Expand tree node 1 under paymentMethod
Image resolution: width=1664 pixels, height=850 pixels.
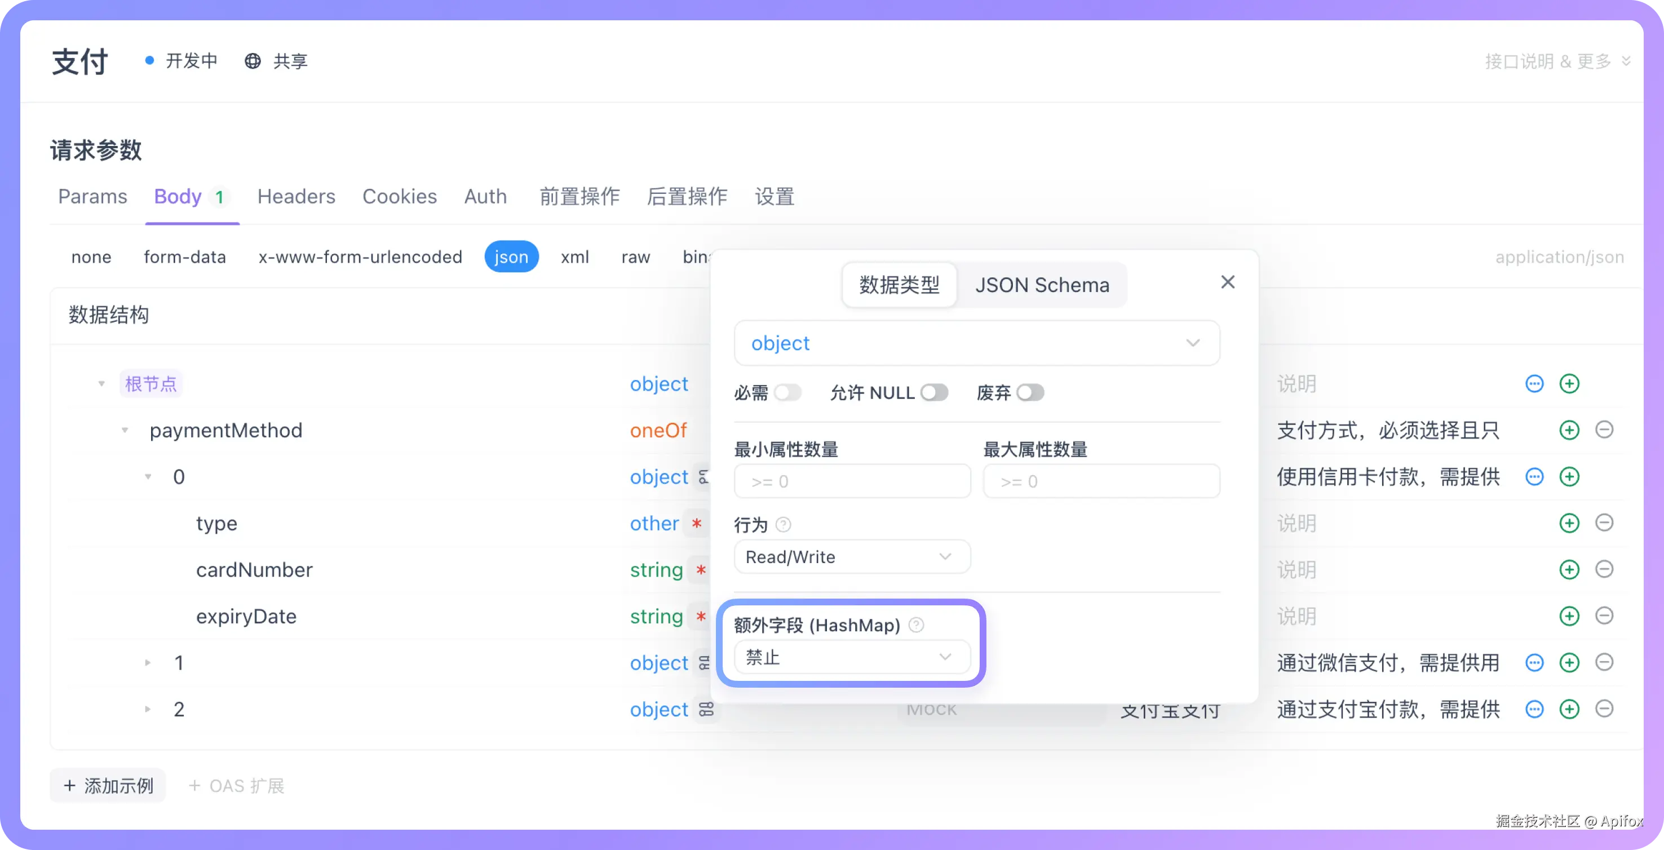click(x=147, y=662)
